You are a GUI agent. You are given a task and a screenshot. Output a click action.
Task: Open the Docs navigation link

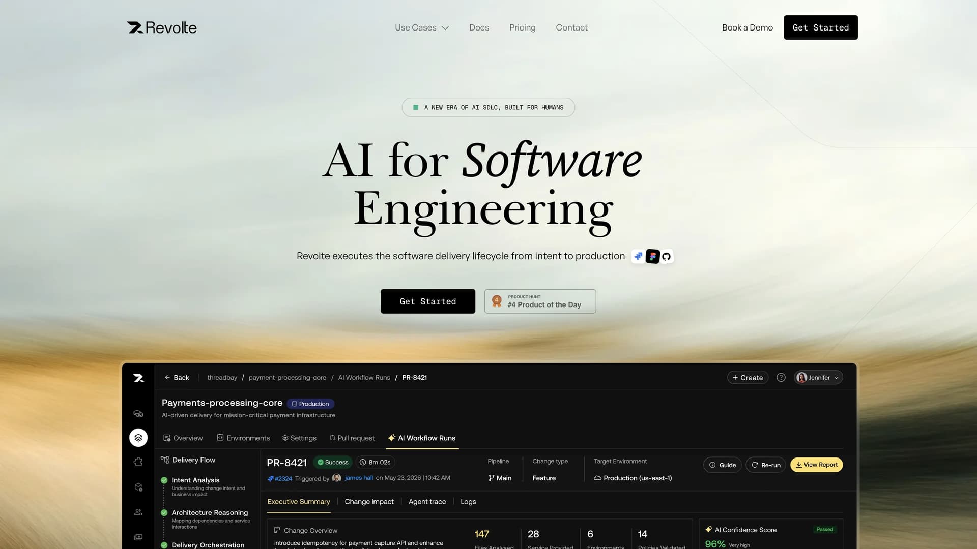pyautogui.click(x=479, y=27)
